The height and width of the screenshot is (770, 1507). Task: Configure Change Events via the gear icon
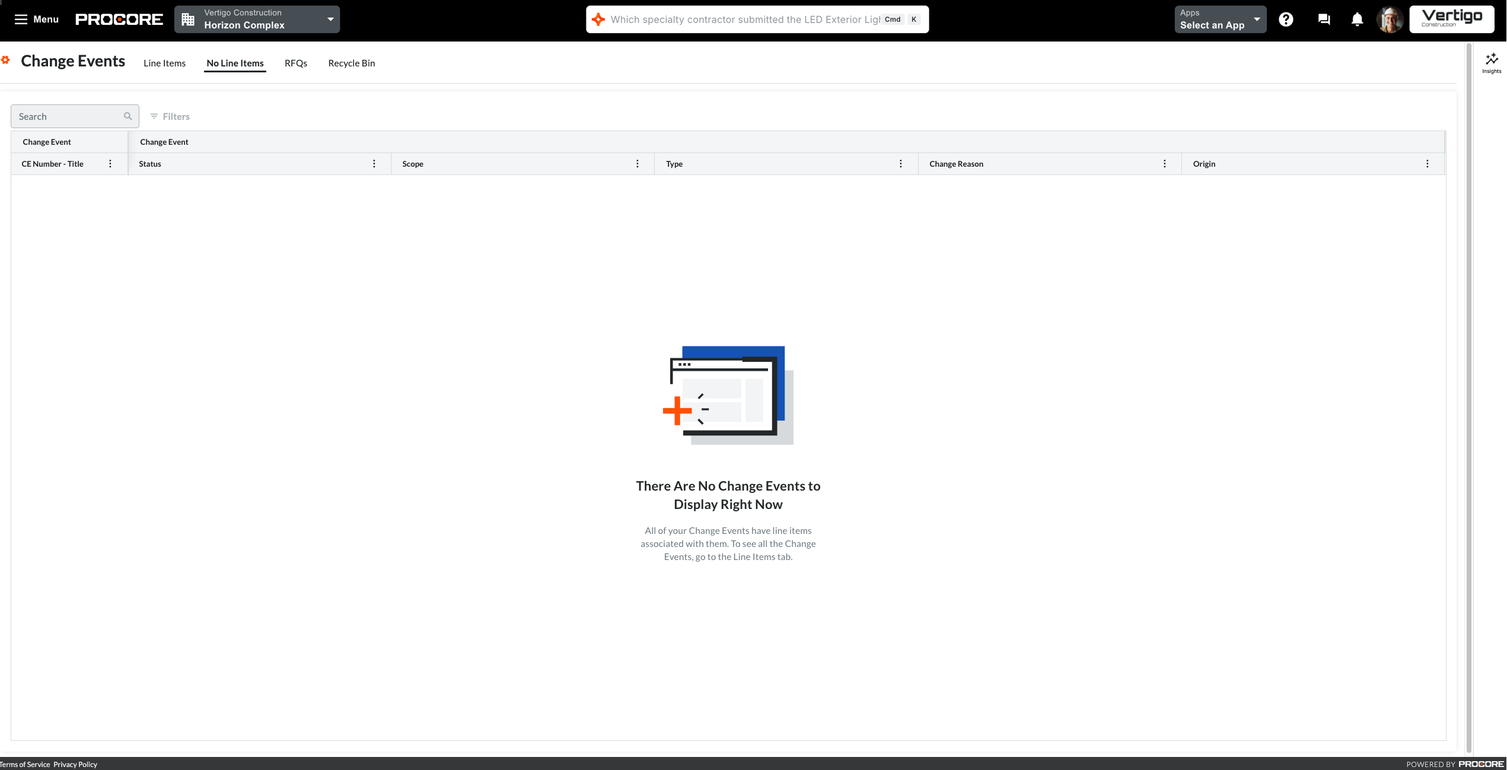click(7, 60)
